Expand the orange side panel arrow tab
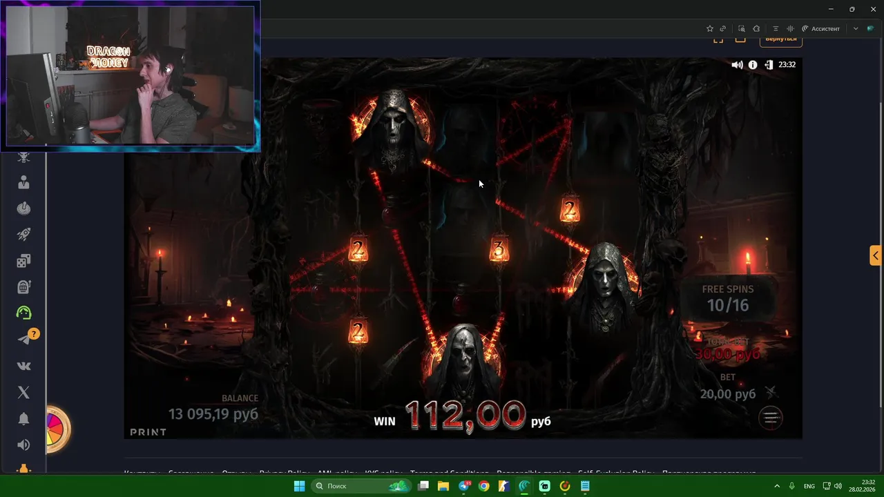The image size is (884, 497). pos(876,255)
